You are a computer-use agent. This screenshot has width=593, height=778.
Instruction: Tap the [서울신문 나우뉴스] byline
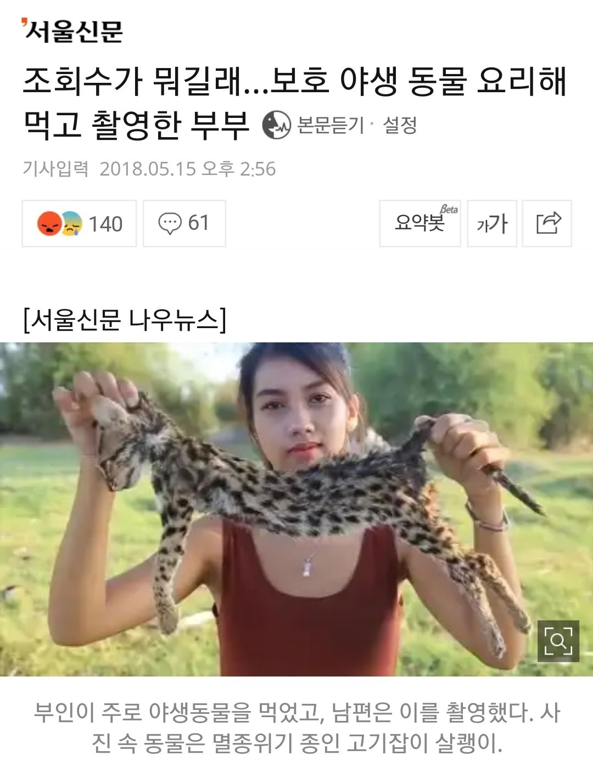125,319
